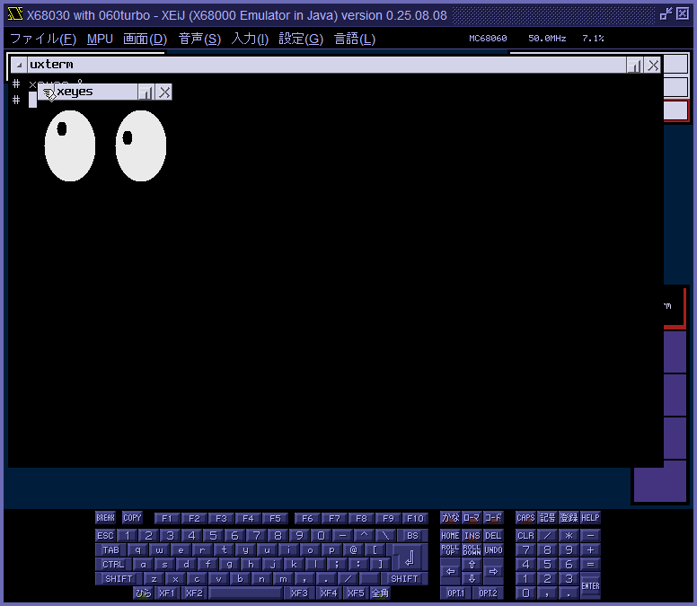The height and width of the screenshot is (606, 697).
Task: Toggle the CTRL key
Action: 113,564
